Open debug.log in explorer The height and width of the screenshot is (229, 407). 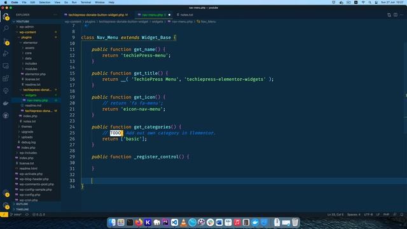click(x=29, y=142)
